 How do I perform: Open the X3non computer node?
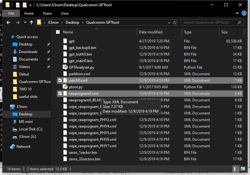(22, 107)
